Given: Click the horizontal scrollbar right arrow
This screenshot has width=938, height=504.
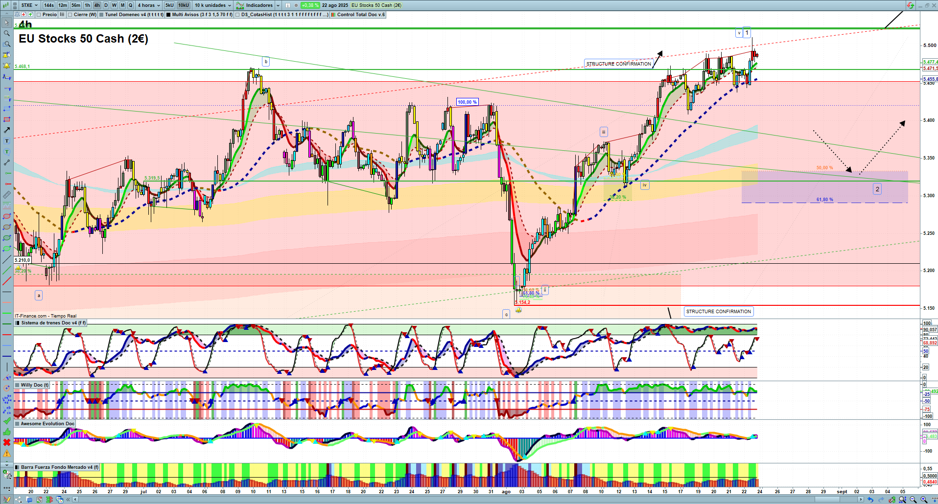Looking at the screenshot, I should click(862, 500).
